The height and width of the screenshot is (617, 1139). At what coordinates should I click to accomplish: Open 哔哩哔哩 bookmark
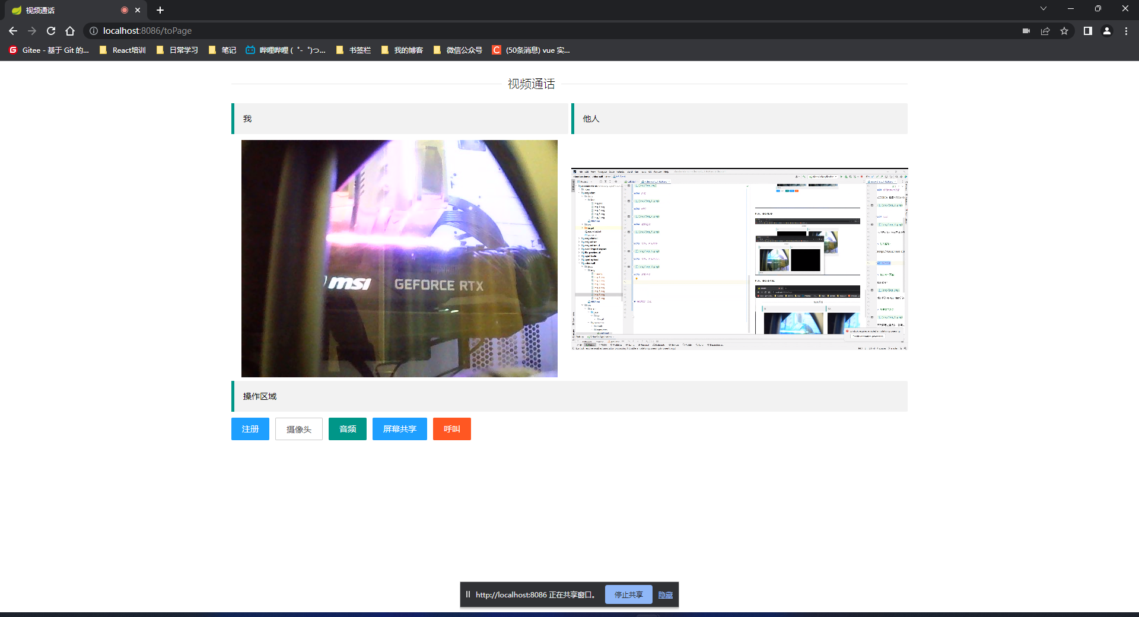[285, 50]
